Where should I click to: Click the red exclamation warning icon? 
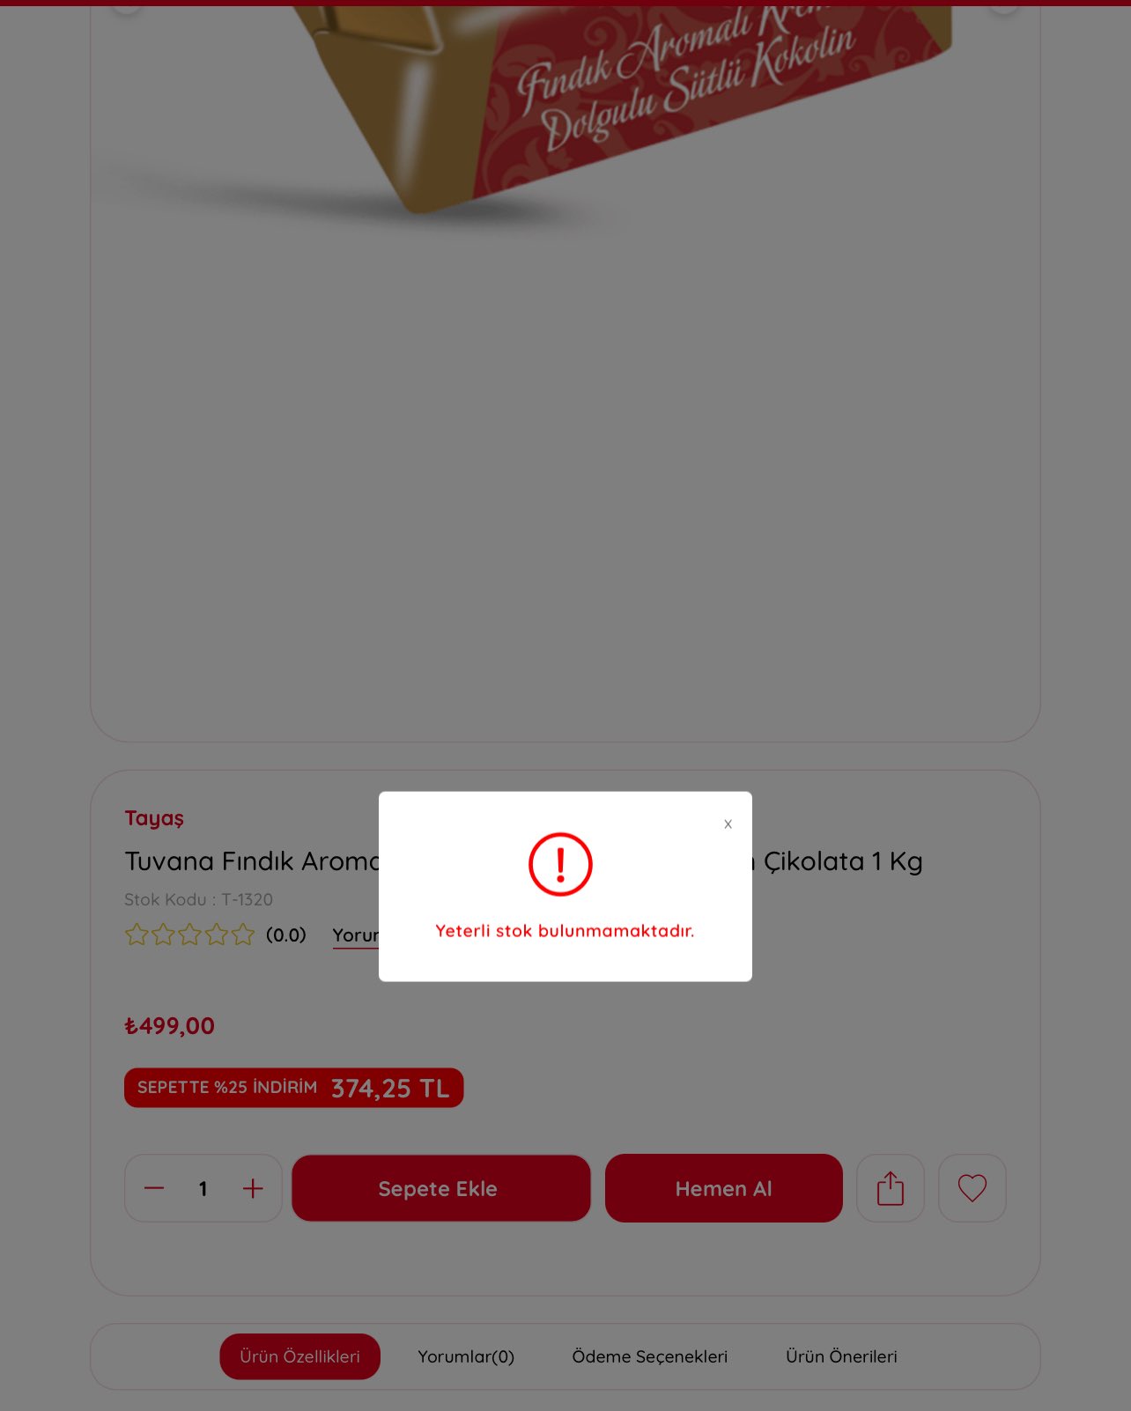[560, 864]
